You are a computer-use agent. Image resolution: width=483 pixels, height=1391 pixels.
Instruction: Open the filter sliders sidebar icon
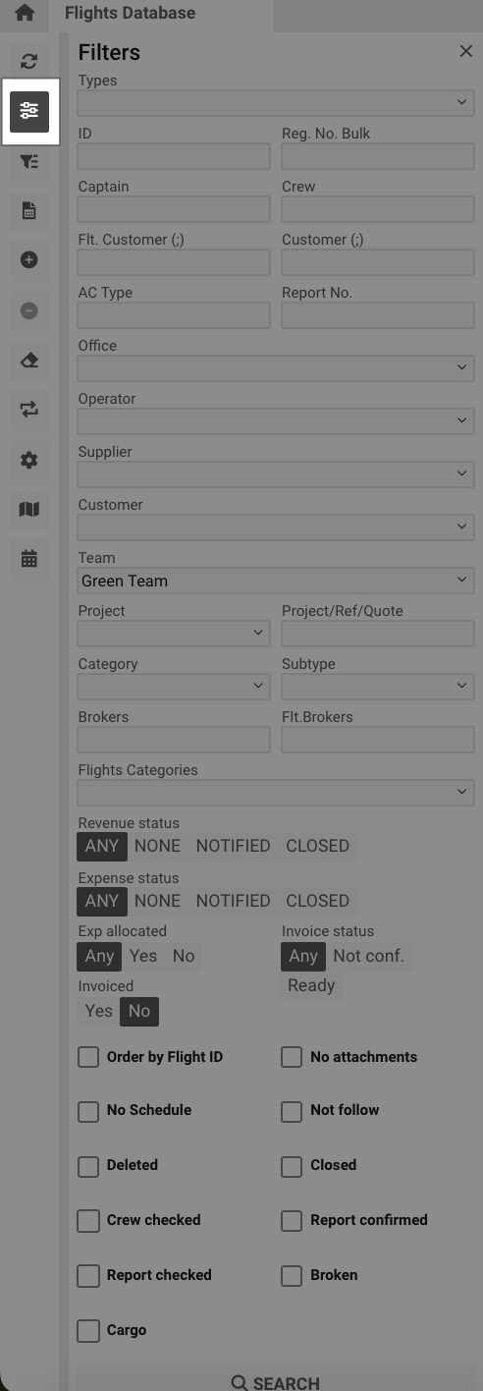pos(29,112)
